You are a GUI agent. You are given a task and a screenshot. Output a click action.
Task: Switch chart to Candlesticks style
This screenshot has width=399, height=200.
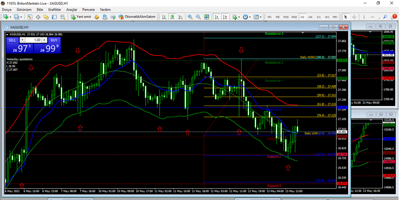(x=172, y=17)
